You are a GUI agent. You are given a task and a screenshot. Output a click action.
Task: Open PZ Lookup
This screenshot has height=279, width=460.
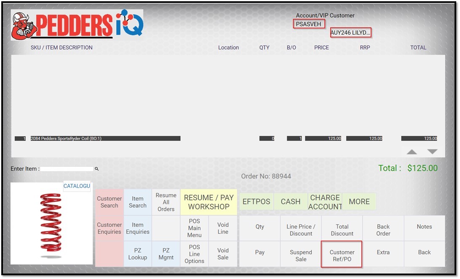coord(138,254)
